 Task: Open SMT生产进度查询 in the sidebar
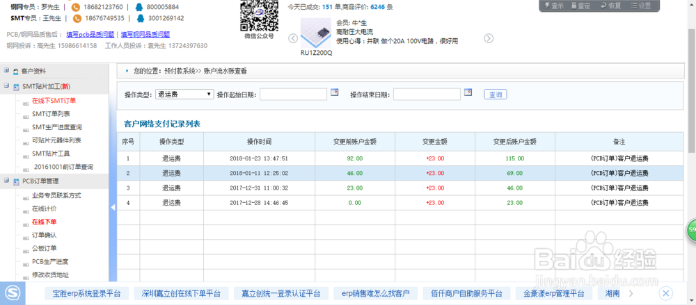tap(57, 127)
